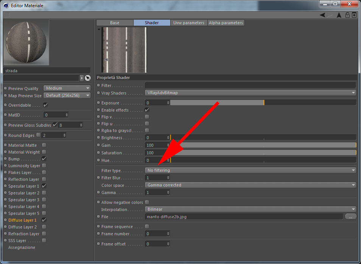
Task: Open new manager window plus icon
Action: 354,15
